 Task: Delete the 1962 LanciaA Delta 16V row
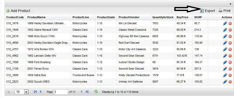point(230,56)
